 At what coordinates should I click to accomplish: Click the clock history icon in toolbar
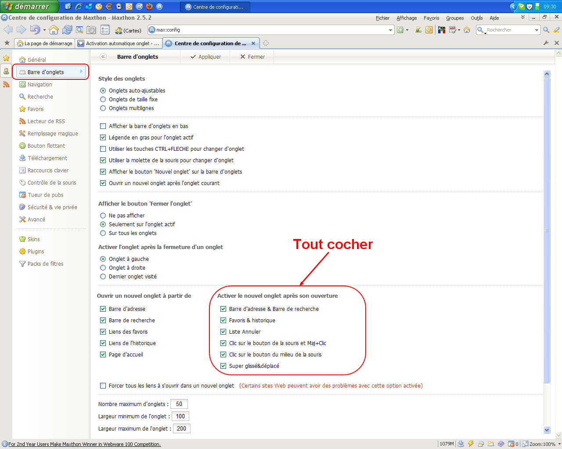click(429, 30)
